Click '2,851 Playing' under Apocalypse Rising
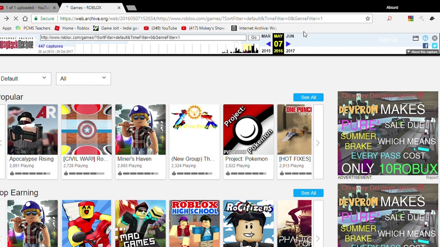This screenshot has width=440, height=247. coord(21,166)
